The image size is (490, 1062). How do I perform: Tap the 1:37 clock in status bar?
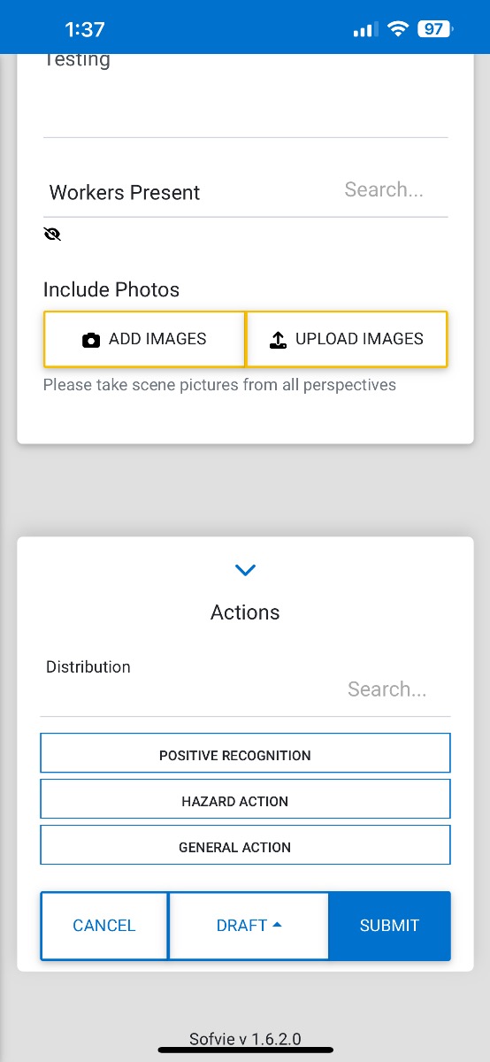(85, 29)
